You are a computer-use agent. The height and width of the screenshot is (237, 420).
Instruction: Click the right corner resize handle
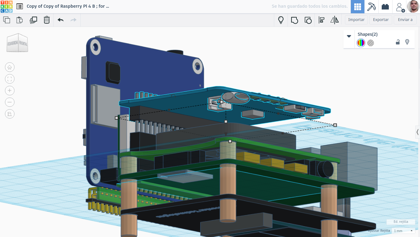pos(335,125)
